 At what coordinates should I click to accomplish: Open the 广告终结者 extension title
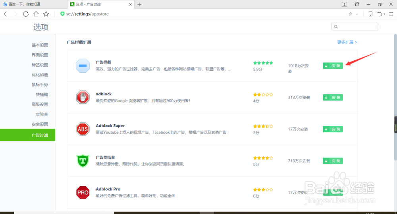coord(105,157)
